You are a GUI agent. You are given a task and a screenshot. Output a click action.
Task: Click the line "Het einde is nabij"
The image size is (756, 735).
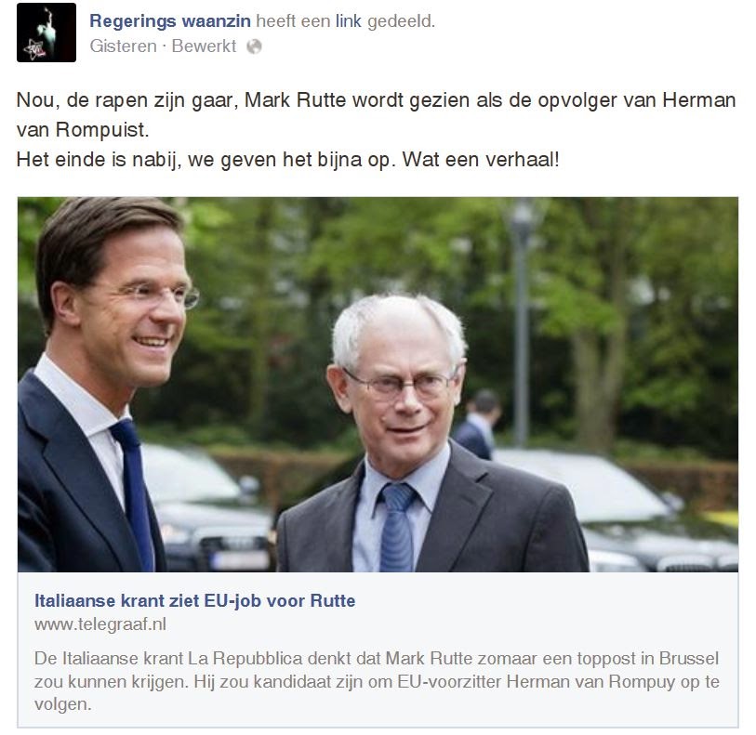click(x=288, y=160)
